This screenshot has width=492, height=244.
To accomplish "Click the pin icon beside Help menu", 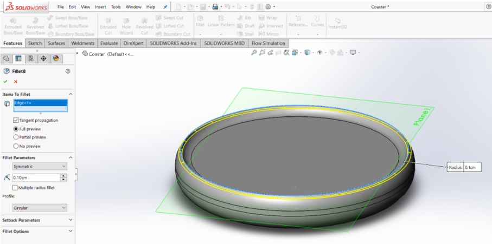I will [x=165, y=7].
